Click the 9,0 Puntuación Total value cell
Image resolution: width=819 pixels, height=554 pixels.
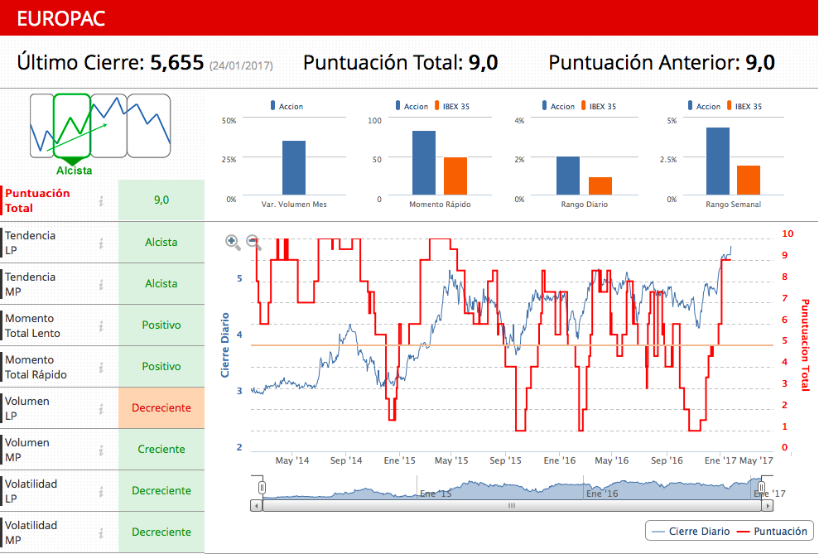(x=161, y=200)
